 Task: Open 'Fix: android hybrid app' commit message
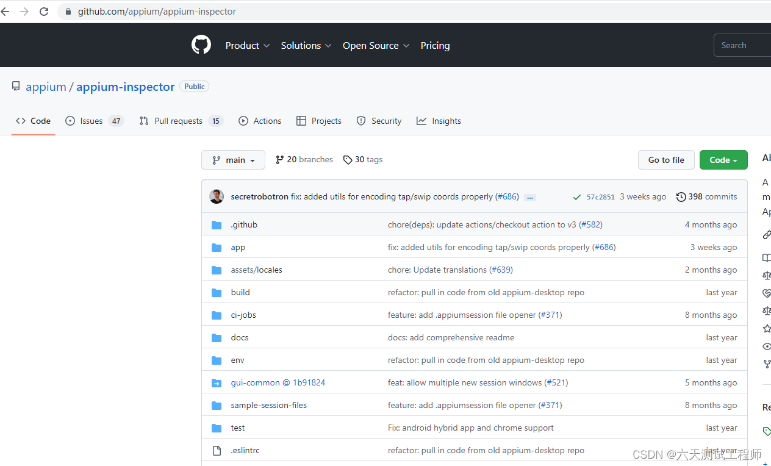pos(471,428)
